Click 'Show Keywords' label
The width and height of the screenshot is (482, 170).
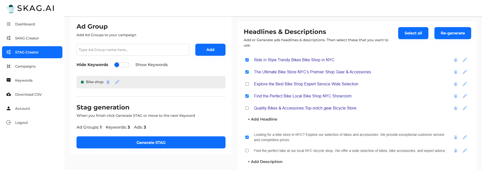click(152, 65)
